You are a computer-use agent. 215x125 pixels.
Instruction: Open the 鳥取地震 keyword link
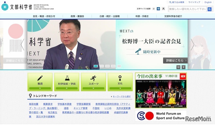(x=34, y=104)
